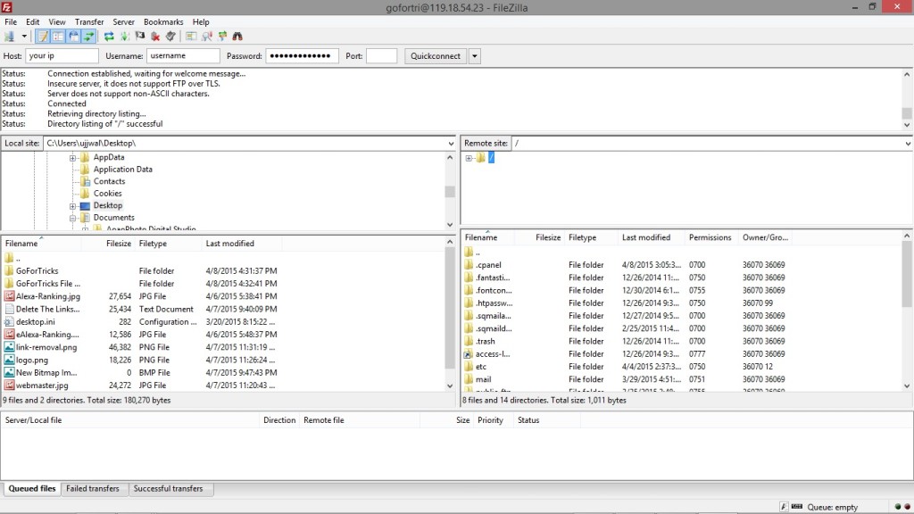This screenshot has width=914, height=514.
Task: Click the webmaster.jpg file icon
Action: coord(9,385)
